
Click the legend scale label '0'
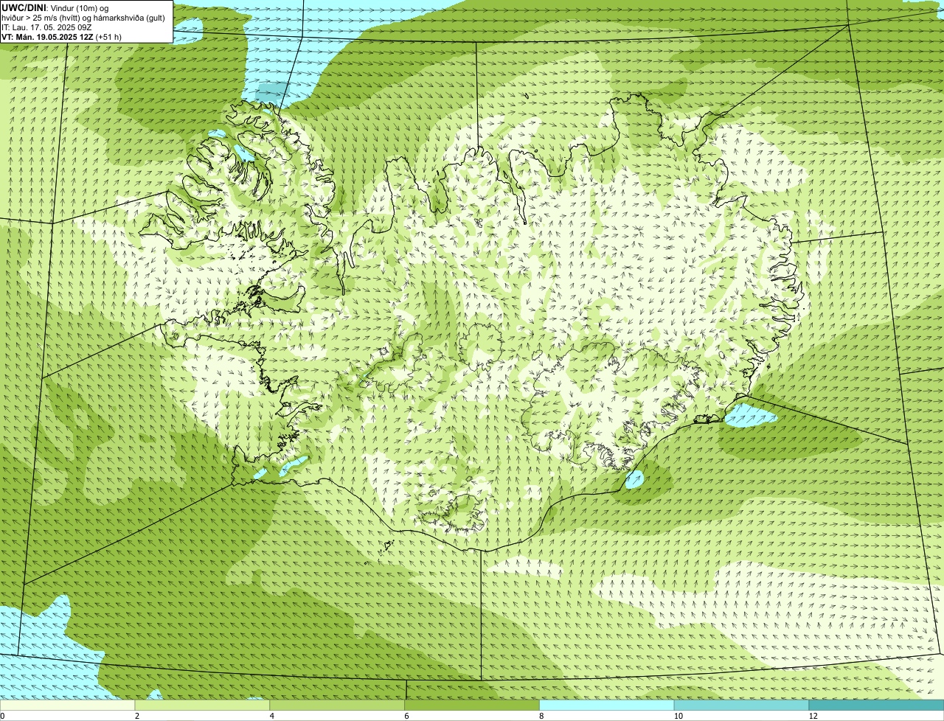(2, 716)
